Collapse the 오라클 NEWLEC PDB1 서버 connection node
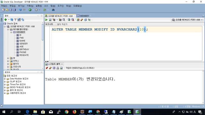The image size is (205, 115). 5,27
